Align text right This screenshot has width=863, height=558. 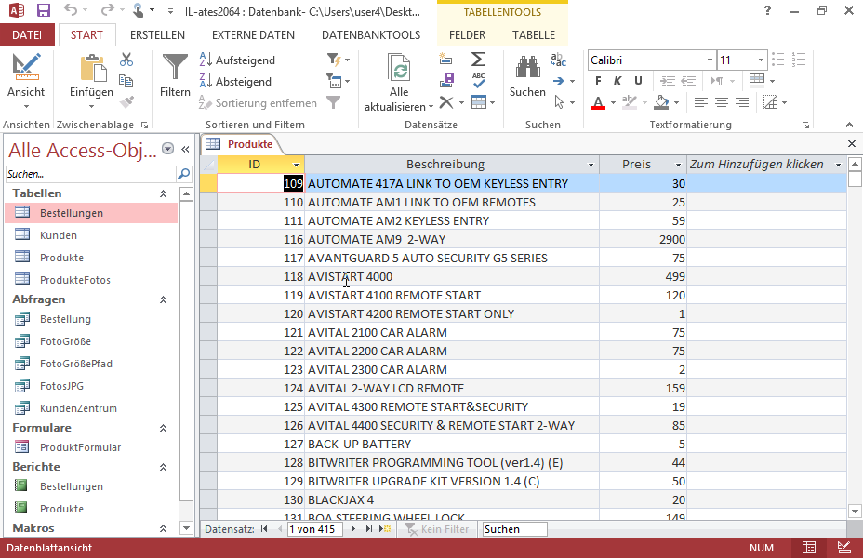coord(742,102)
